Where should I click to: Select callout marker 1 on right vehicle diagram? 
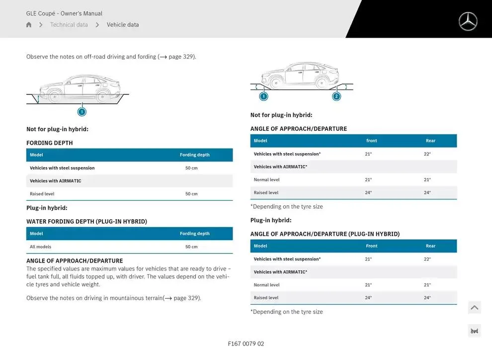point(263,96)
